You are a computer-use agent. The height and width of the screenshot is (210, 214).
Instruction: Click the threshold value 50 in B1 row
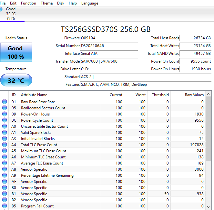coord(166,194)
